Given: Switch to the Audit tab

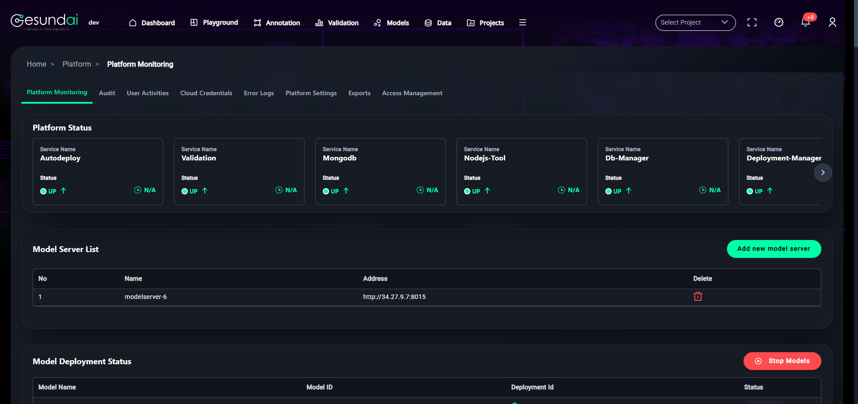Looking at the screenshot, I should 107,93.
